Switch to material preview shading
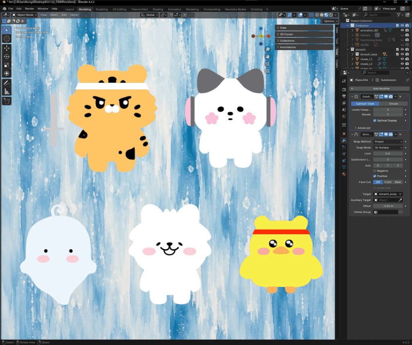The image size is (412, 345). 326,15
